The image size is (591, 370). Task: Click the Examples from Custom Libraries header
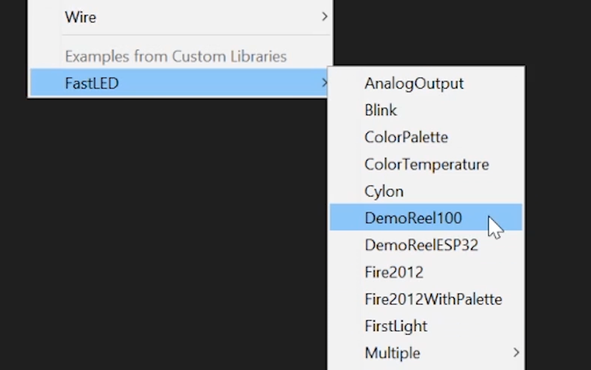tap(176, 56)
